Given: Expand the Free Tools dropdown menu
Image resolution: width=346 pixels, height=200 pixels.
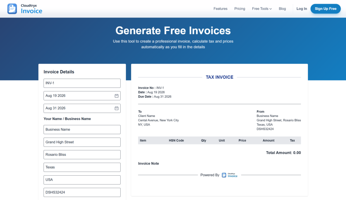Looking at the screenshot, I should click(262, 9).
